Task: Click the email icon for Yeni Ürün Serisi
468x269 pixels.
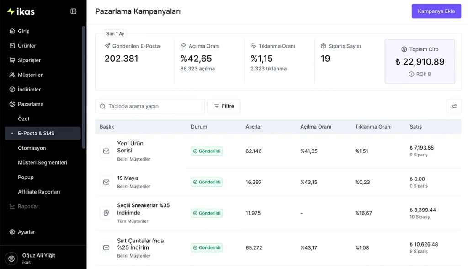Action: click(x=106, y=151)
